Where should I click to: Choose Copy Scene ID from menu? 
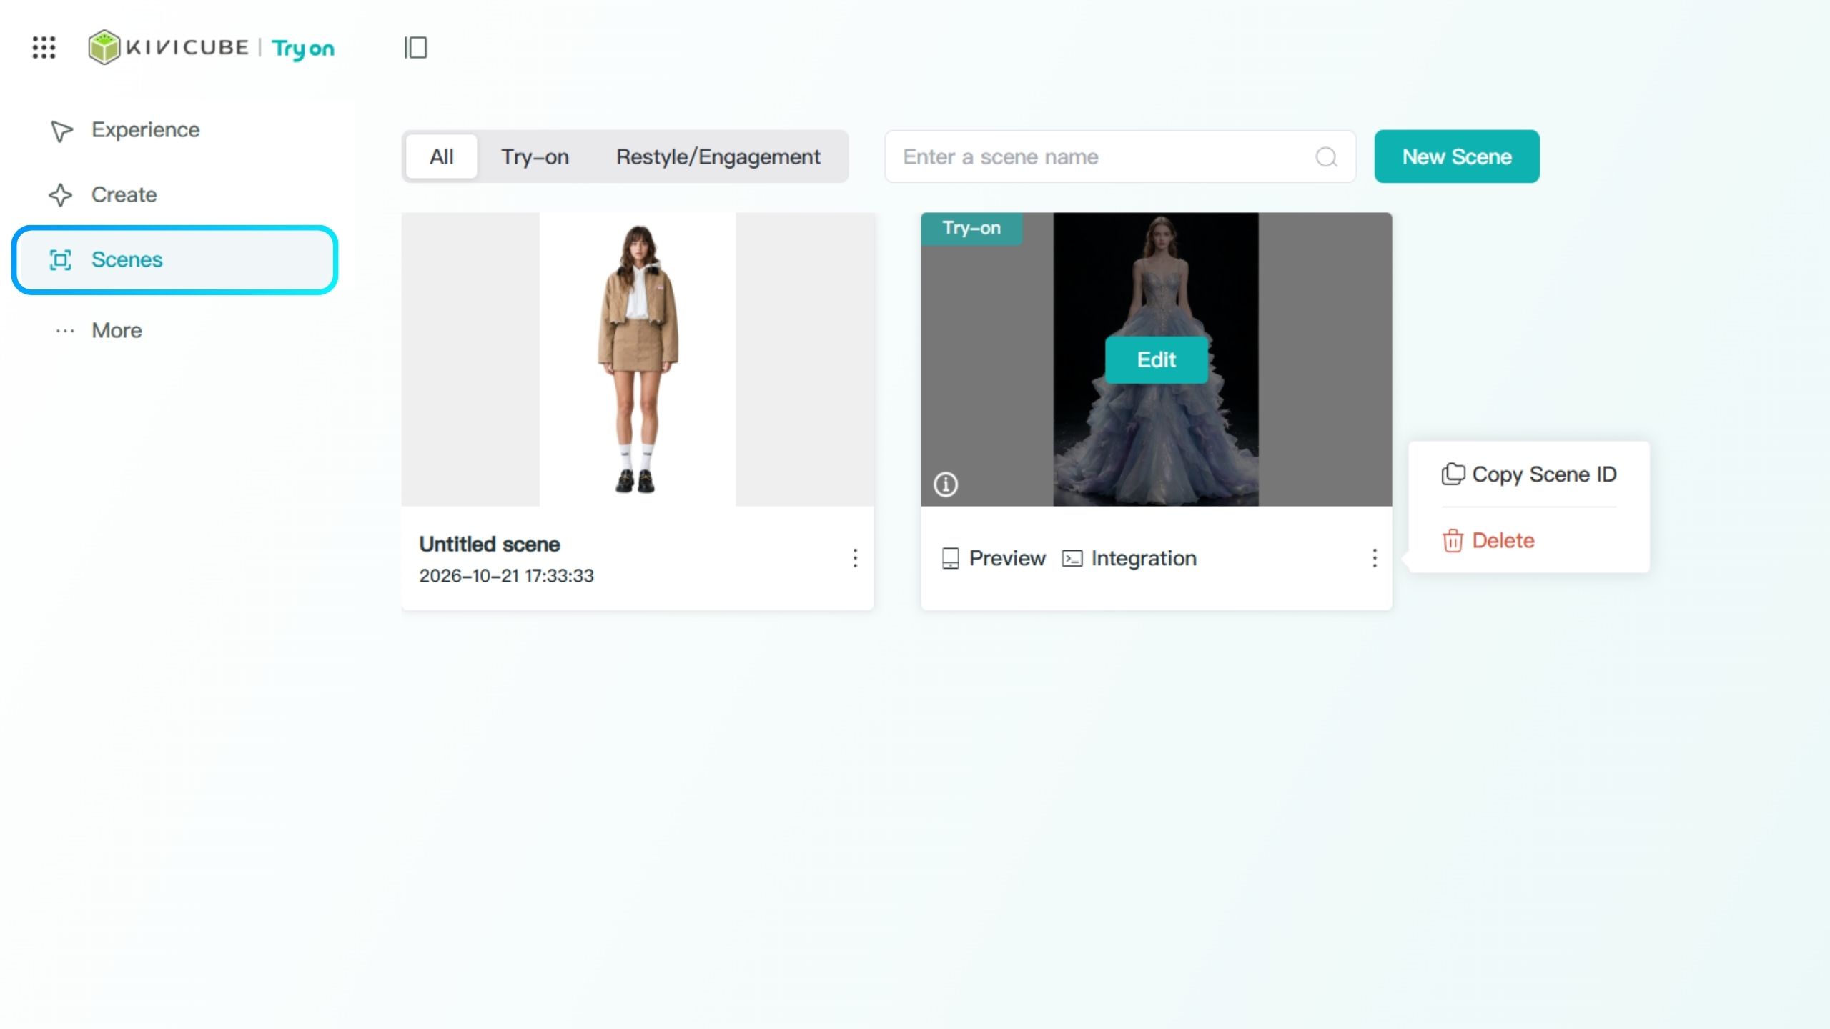tap(1529, 474)
